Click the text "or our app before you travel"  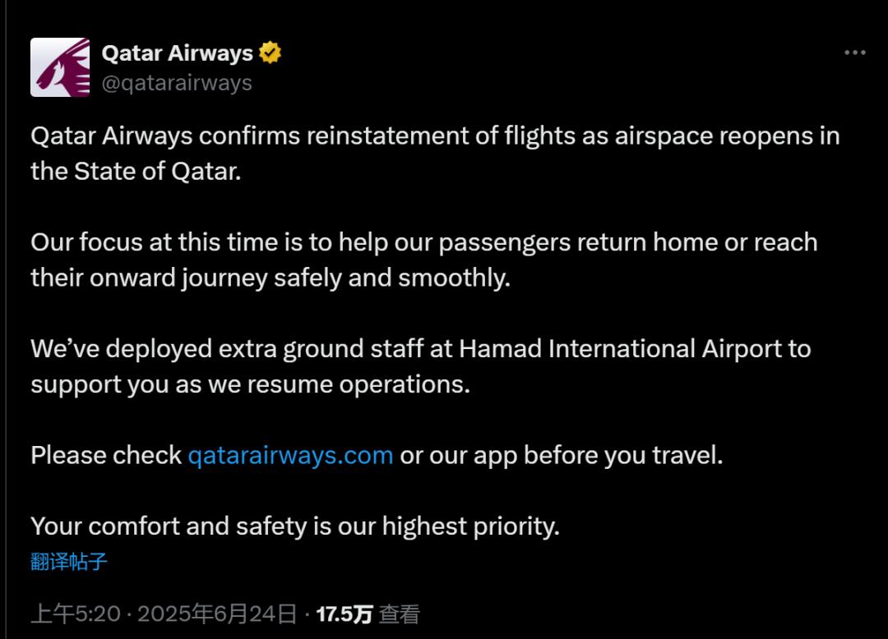pos(561,455)
